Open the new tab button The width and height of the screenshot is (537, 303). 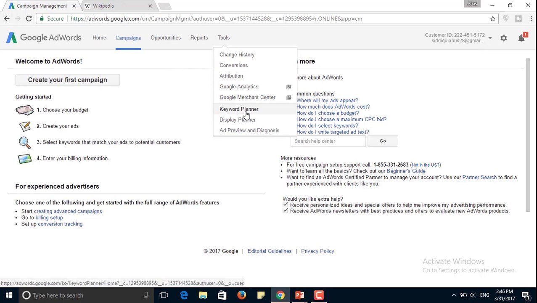pyautogui.click(x=164, y=6)
